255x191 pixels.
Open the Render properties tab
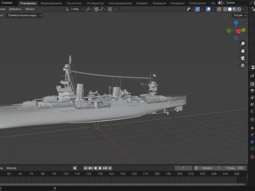pyautogui.click(x=252, y=84)
